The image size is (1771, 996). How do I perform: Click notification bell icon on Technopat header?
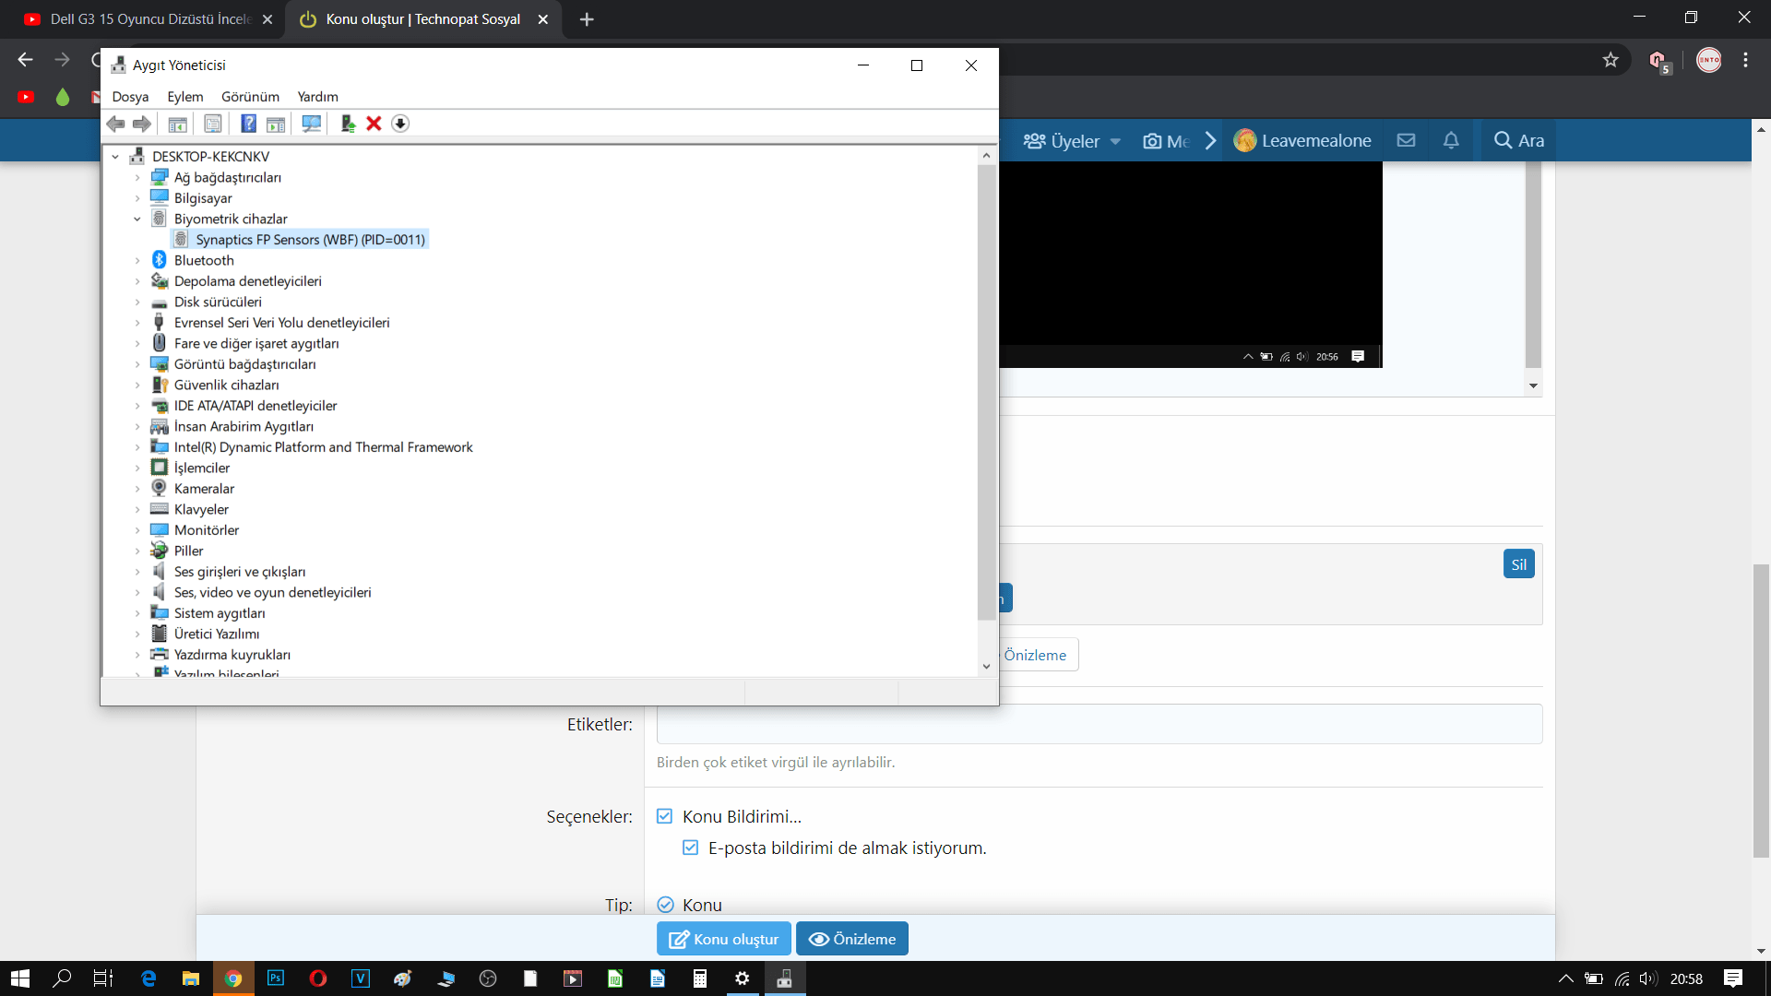pyautogui.click(x=1451, y=140)
